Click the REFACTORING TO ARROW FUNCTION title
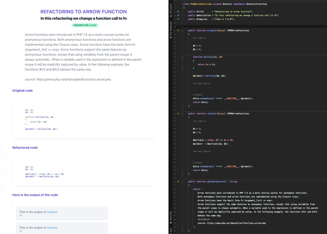 (84, 12)
